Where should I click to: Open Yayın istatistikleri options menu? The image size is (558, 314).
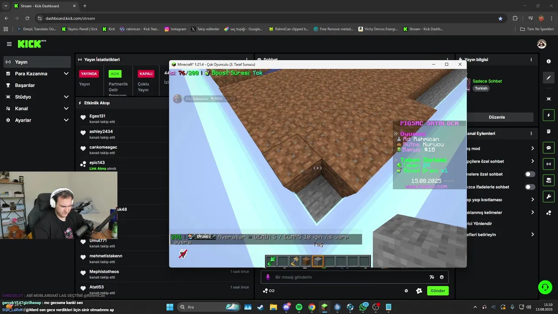247,60
